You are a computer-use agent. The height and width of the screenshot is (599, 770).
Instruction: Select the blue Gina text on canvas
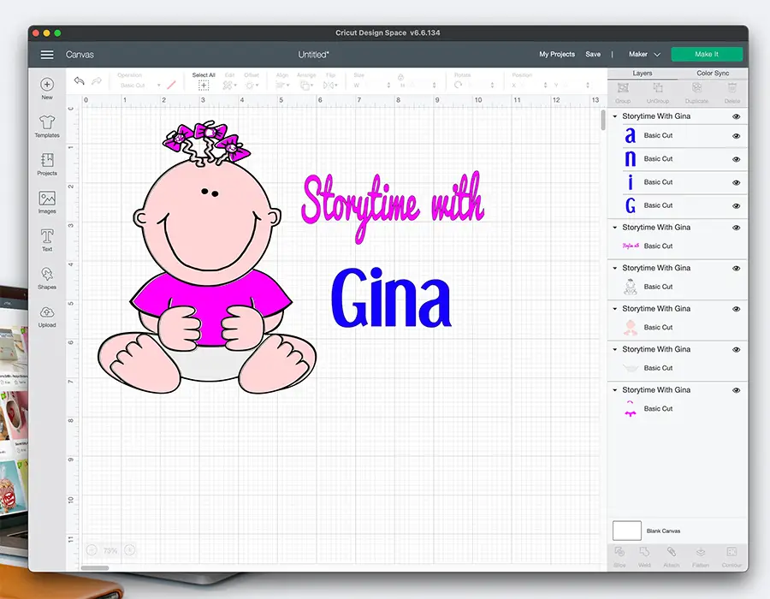(x=390, y=298)
